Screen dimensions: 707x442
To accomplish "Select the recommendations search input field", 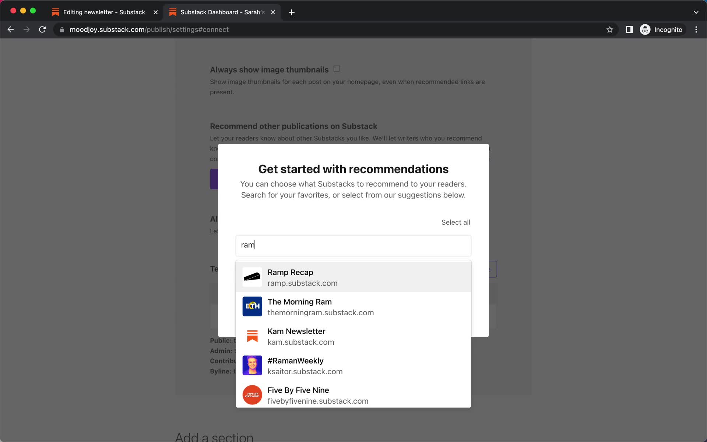I will (x=353, y=245).
